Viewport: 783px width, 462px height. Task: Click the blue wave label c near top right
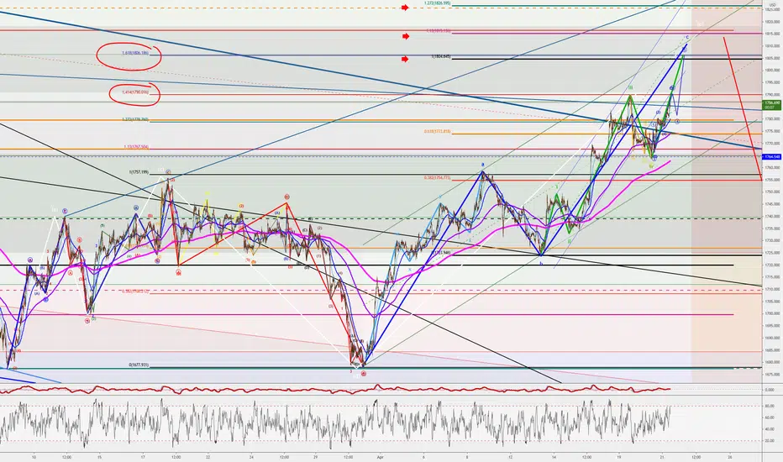click(687, 37)
